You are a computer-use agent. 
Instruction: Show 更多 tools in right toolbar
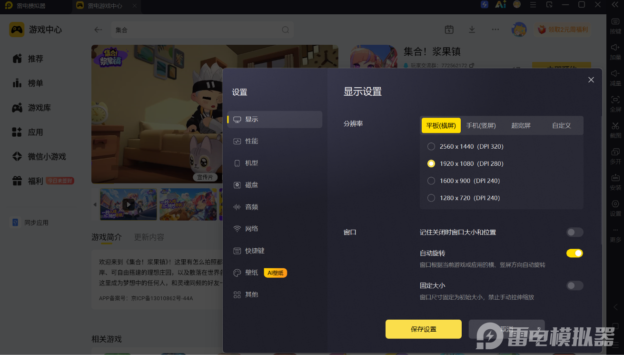615,234
